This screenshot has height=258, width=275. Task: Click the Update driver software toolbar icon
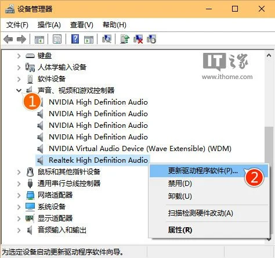125,39
